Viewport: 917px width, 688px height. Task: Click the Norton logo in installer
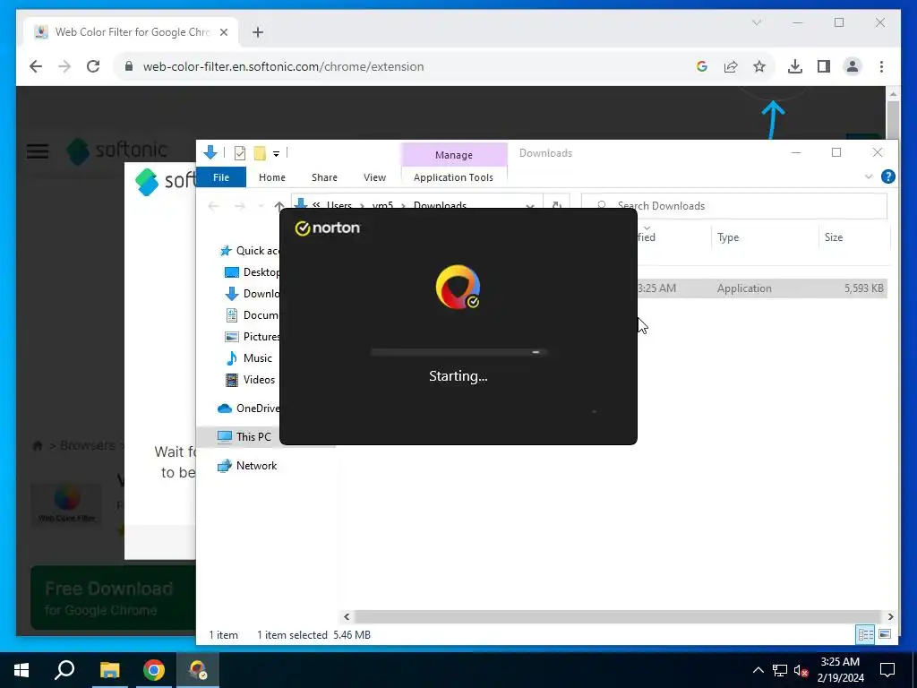point(328,228)
